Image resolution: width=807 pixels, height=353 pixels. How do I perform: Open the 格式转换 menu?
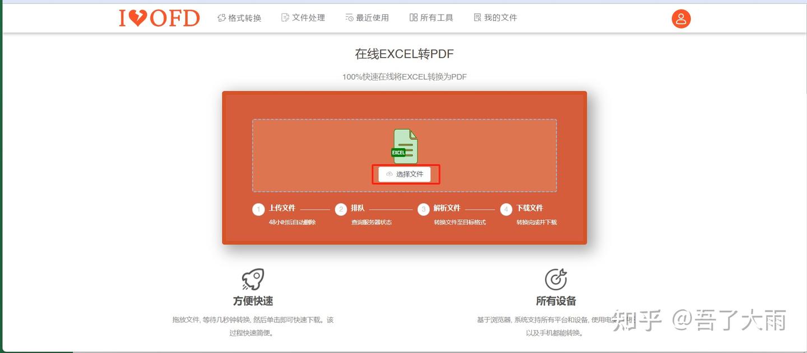coord(239,18)
